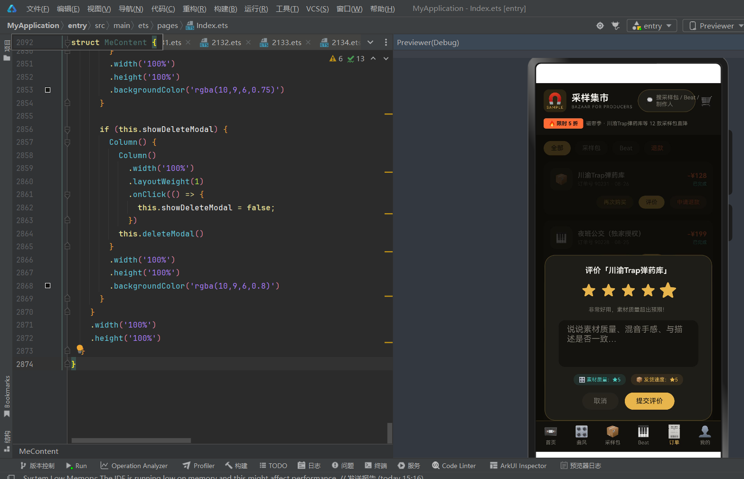Open the Code Linter tool window

coord(454,466)
